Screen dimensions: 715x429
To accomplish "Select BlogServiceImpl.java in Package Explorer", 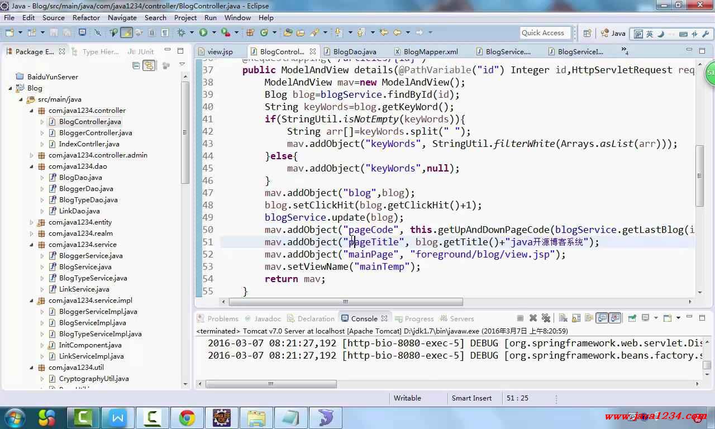I will point(92,323).
